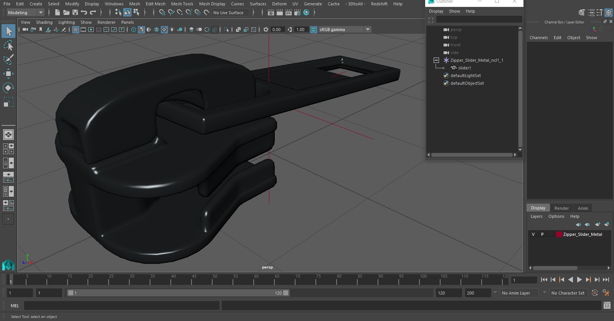Viewport: 614px width, 321px height.
Task: Play the animation forward
Action: (579, 280)
